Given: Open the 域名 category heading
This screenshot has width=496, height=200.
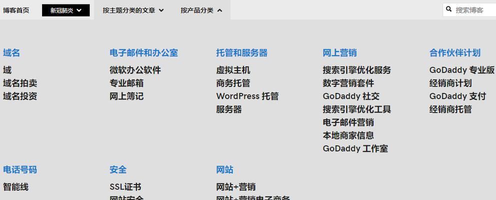Looking at the screenshot, I should point(11,53).
